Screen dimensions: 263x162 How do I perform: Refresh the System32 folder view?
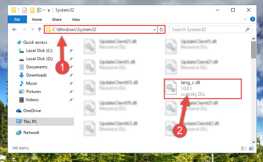(161, 29)
